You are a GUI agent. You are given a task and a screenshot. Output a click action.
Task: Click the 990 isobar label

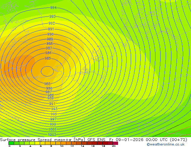[50, 34]
